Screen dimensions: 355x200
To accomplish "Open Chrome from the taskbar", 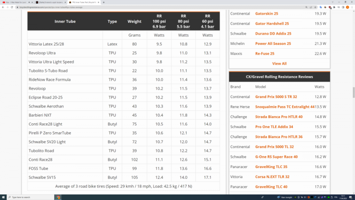I will click(58, 197).
